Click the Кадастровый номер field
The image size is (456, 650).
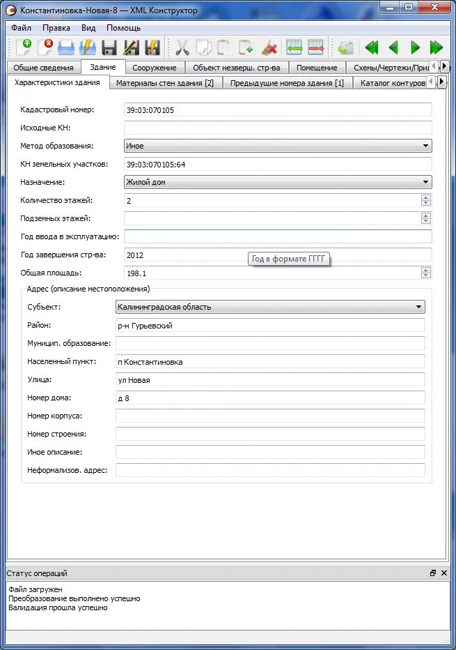[x=278, y=110]
